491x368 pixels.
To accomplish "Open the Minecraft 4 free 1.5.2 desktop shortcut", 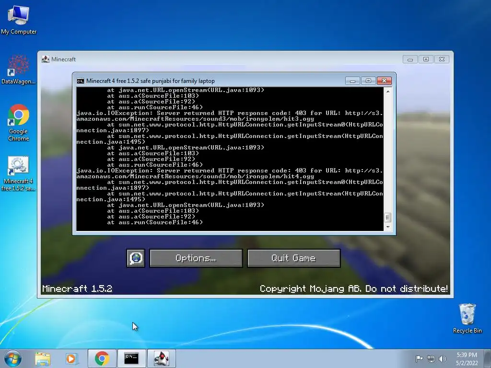I will tap(18, 173).
